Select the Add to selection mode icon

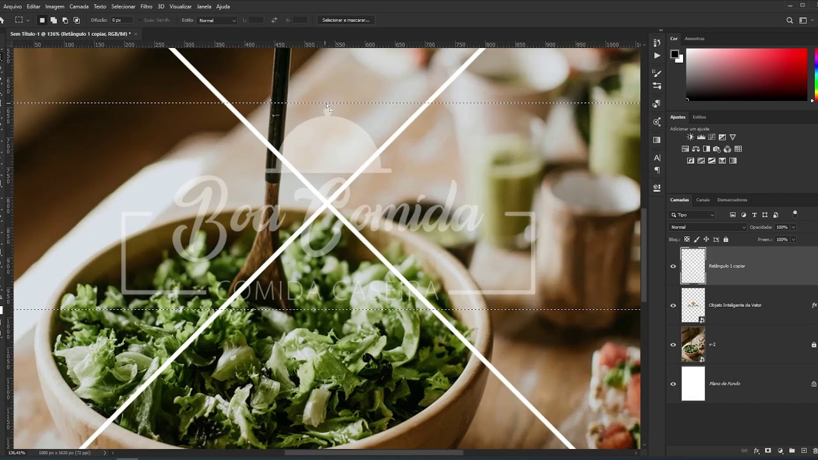(x=54, y=20)
